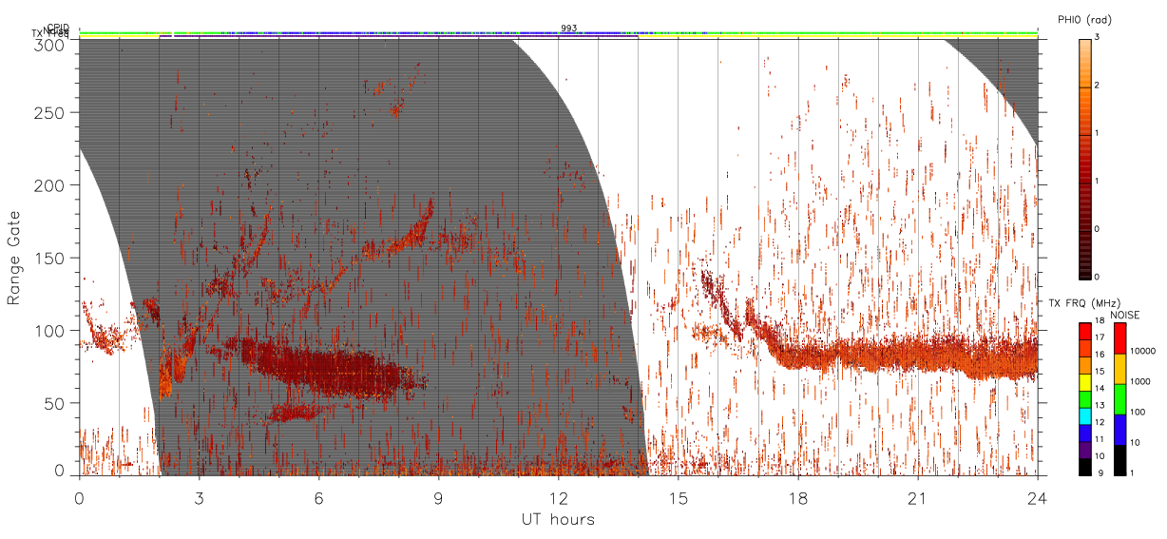Image resolution: width=1167 pixels, height=539 pixels.
Task: Click the cyan segment of TX FRQ bar
Action: pos(1085,414)
